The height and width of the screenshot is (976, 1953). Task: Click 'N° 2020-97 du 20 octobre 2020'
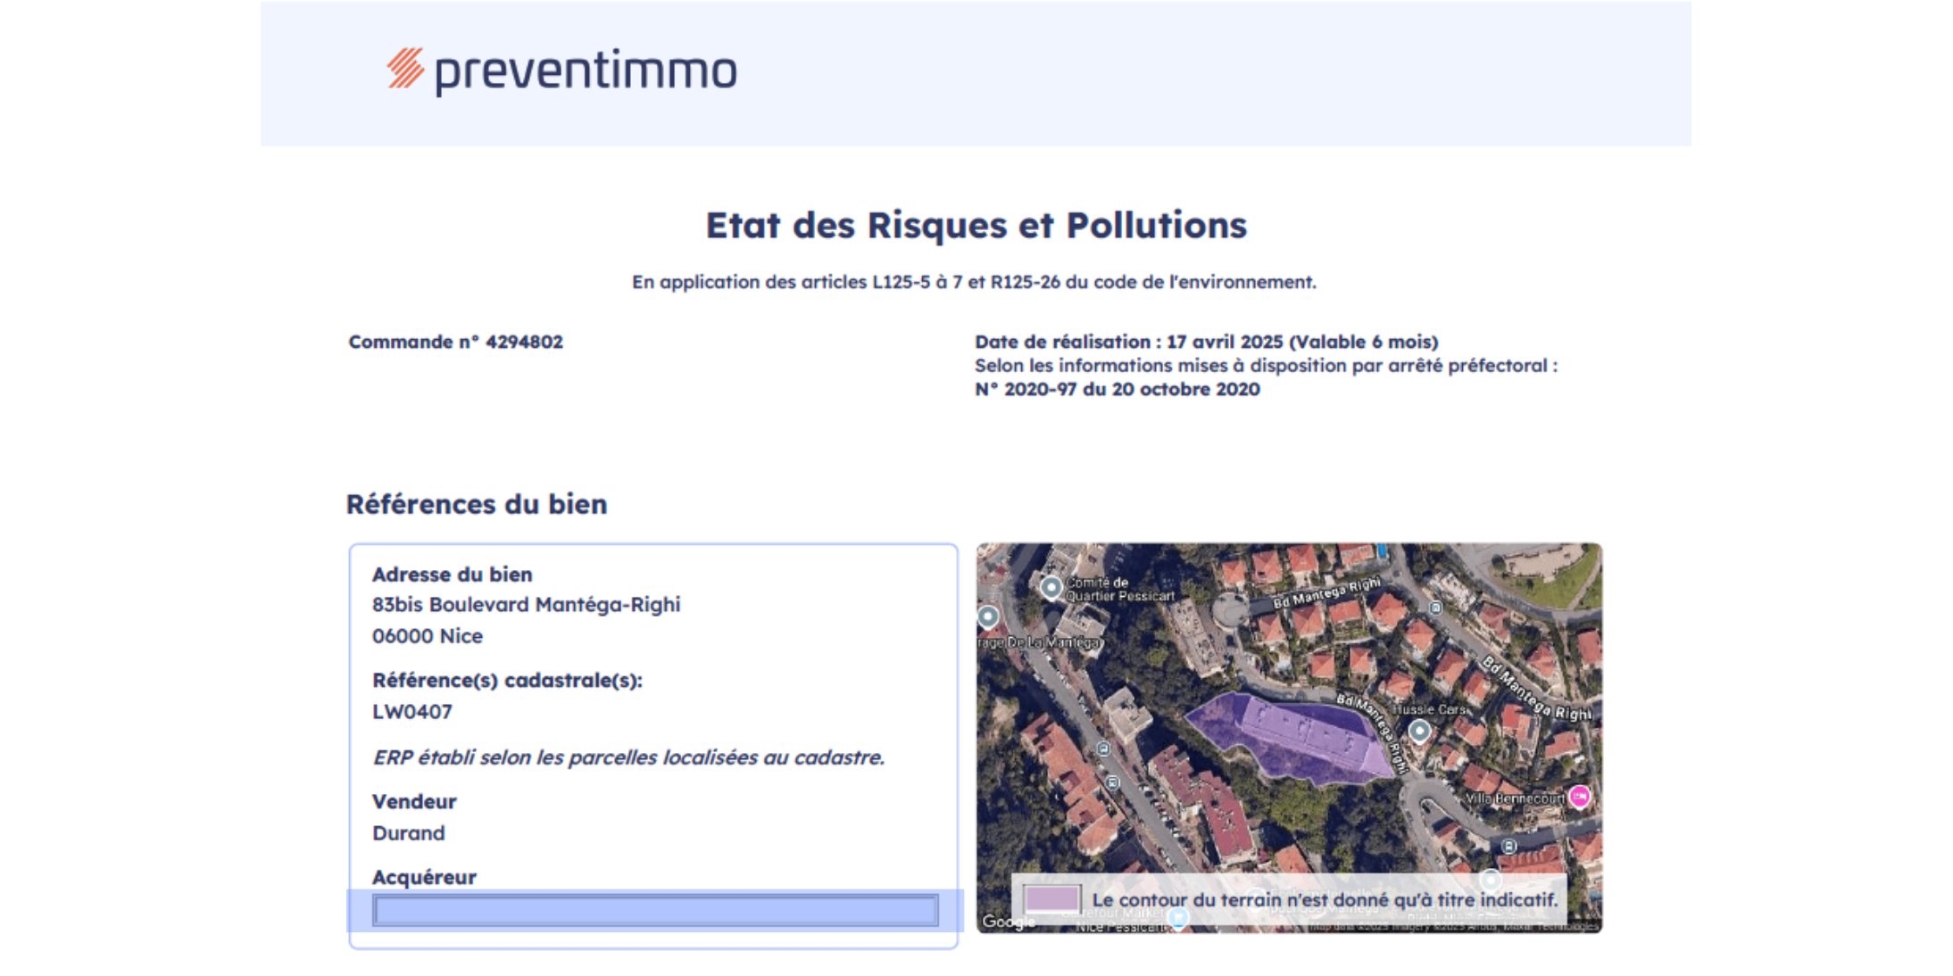[x=1118, y=389]
